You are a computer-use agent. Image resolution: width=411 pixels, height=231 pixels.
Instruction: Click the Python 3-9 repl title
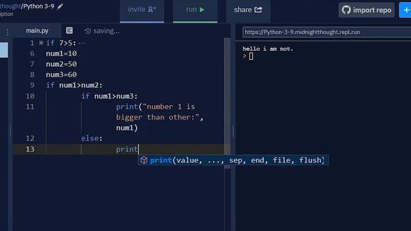tap(39, 6)
